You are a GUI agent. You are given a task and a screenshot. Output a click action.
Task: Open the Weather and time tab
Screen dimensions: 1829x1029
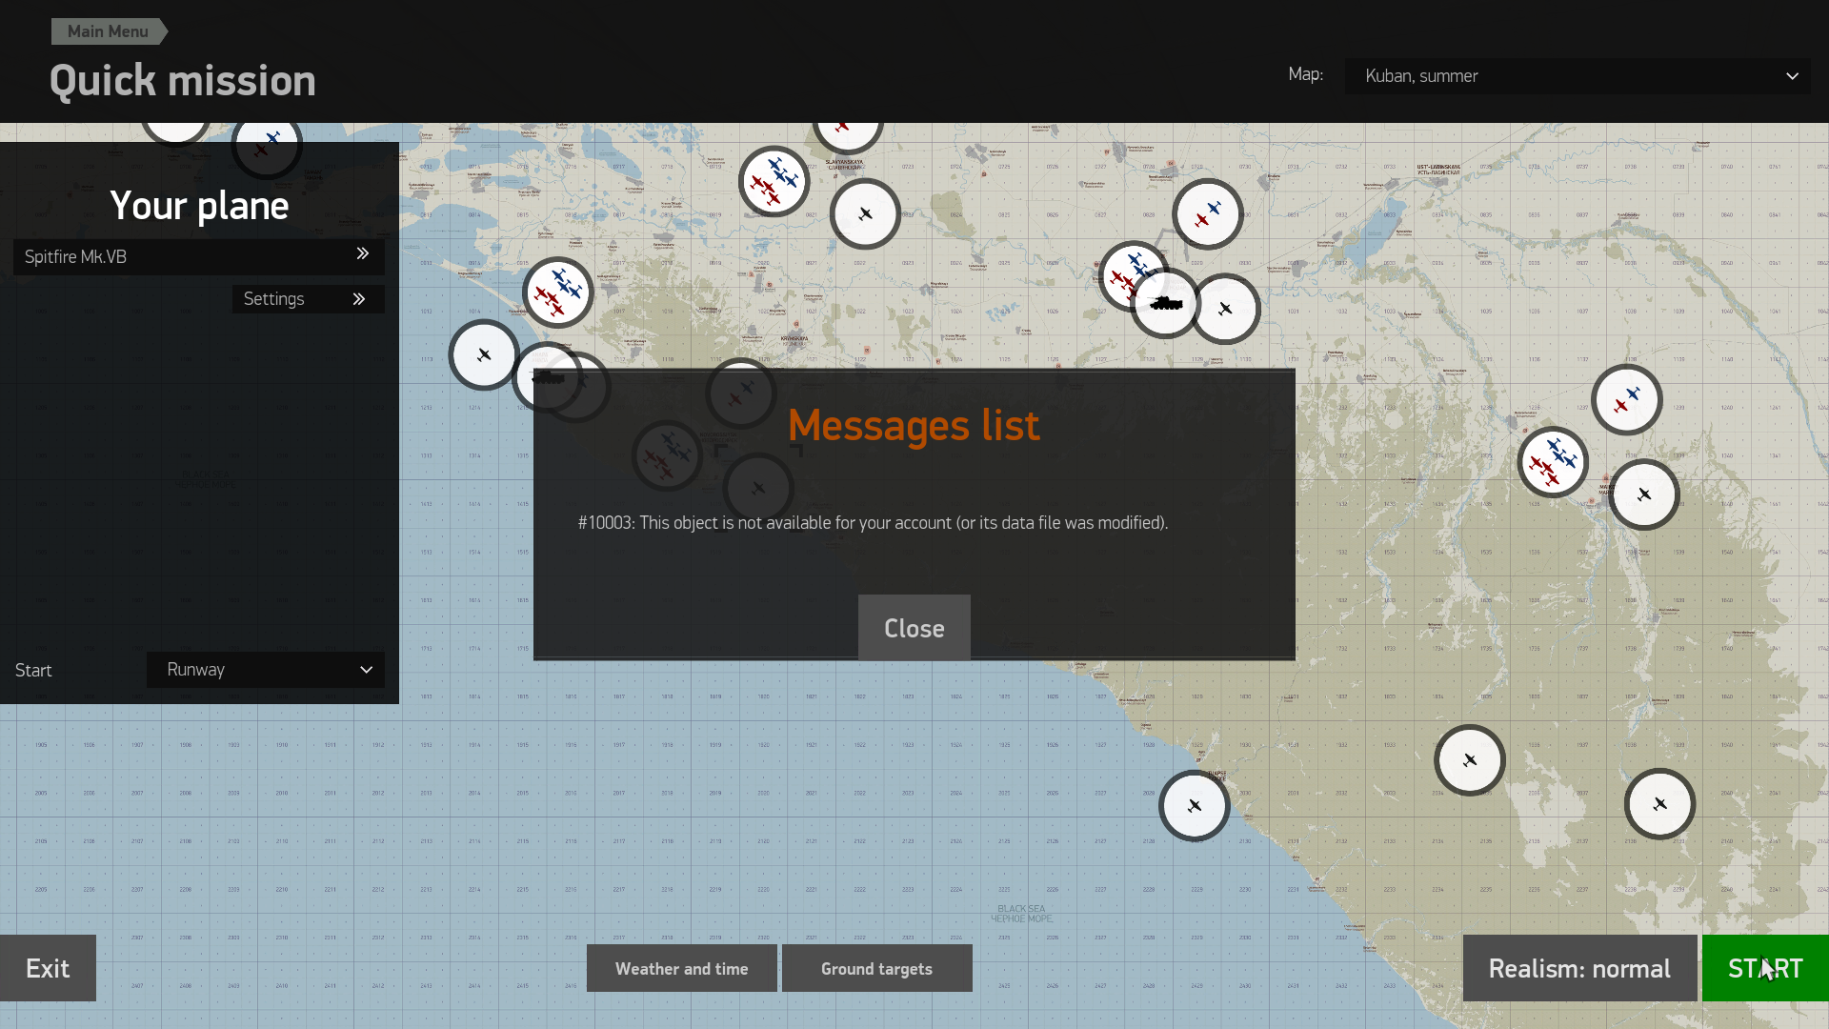click(x=681, y=969)
